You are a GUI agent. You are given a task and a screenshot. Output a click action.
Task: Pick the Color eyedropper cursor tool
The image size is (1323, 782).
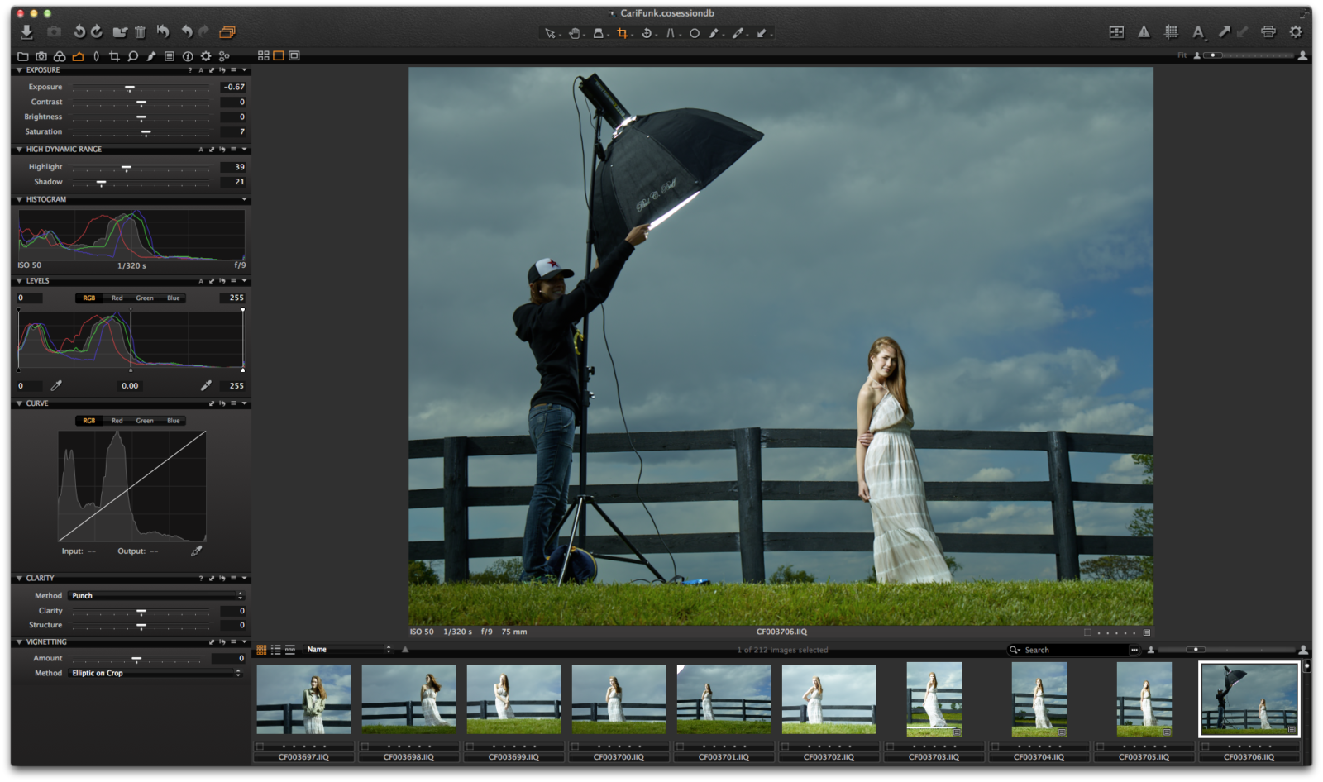[738, 33]
